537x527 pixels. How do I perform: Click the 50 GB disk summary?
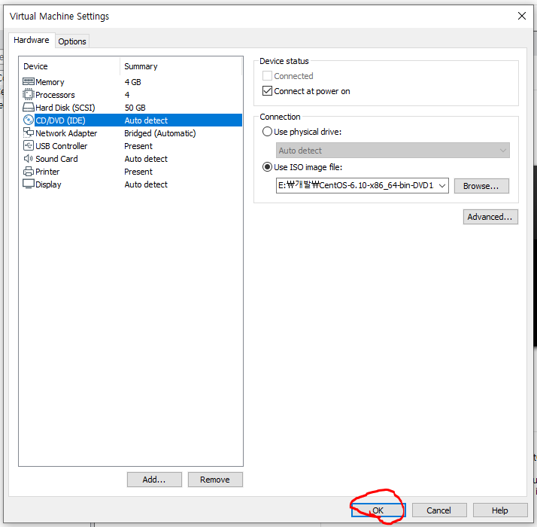[135, 108]
